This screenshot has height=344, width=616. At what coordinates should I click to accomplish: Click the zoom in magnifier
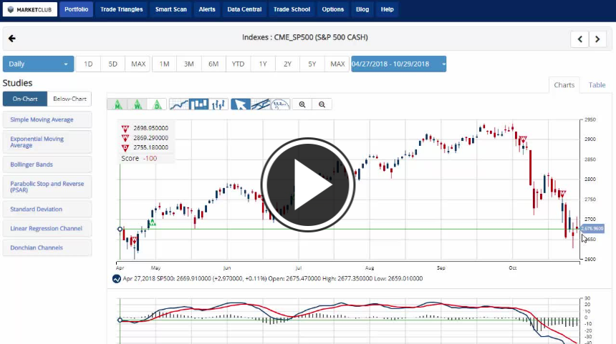(302, 104)
